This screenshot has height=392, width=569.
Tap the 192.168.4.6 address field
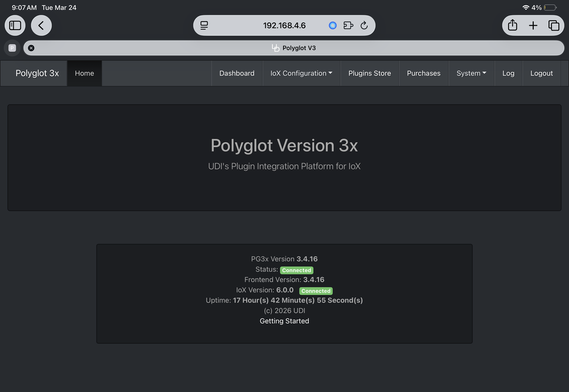coord(284,26)
